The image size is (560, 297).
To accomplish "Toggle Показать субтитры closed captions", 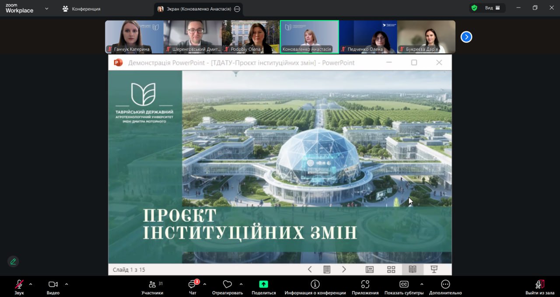I will (x=404, y=287).
